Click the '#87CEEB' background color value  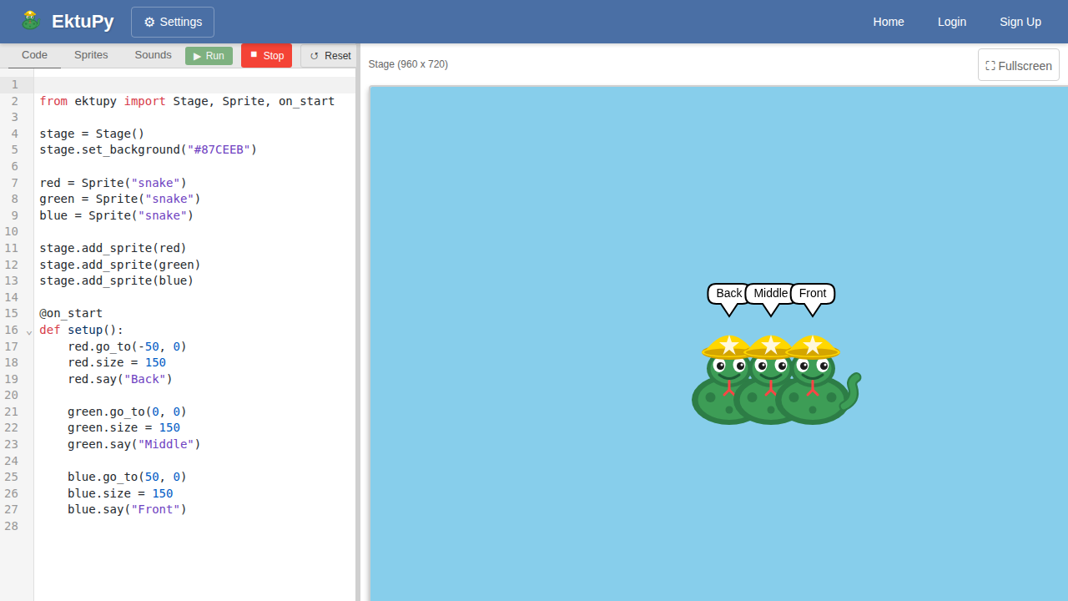pyautogui.click(x=219, y=149)
